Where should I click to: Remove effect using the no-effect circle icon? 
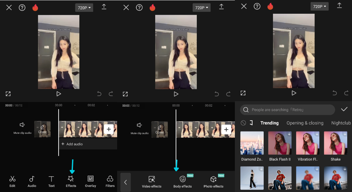pos(243,123)
